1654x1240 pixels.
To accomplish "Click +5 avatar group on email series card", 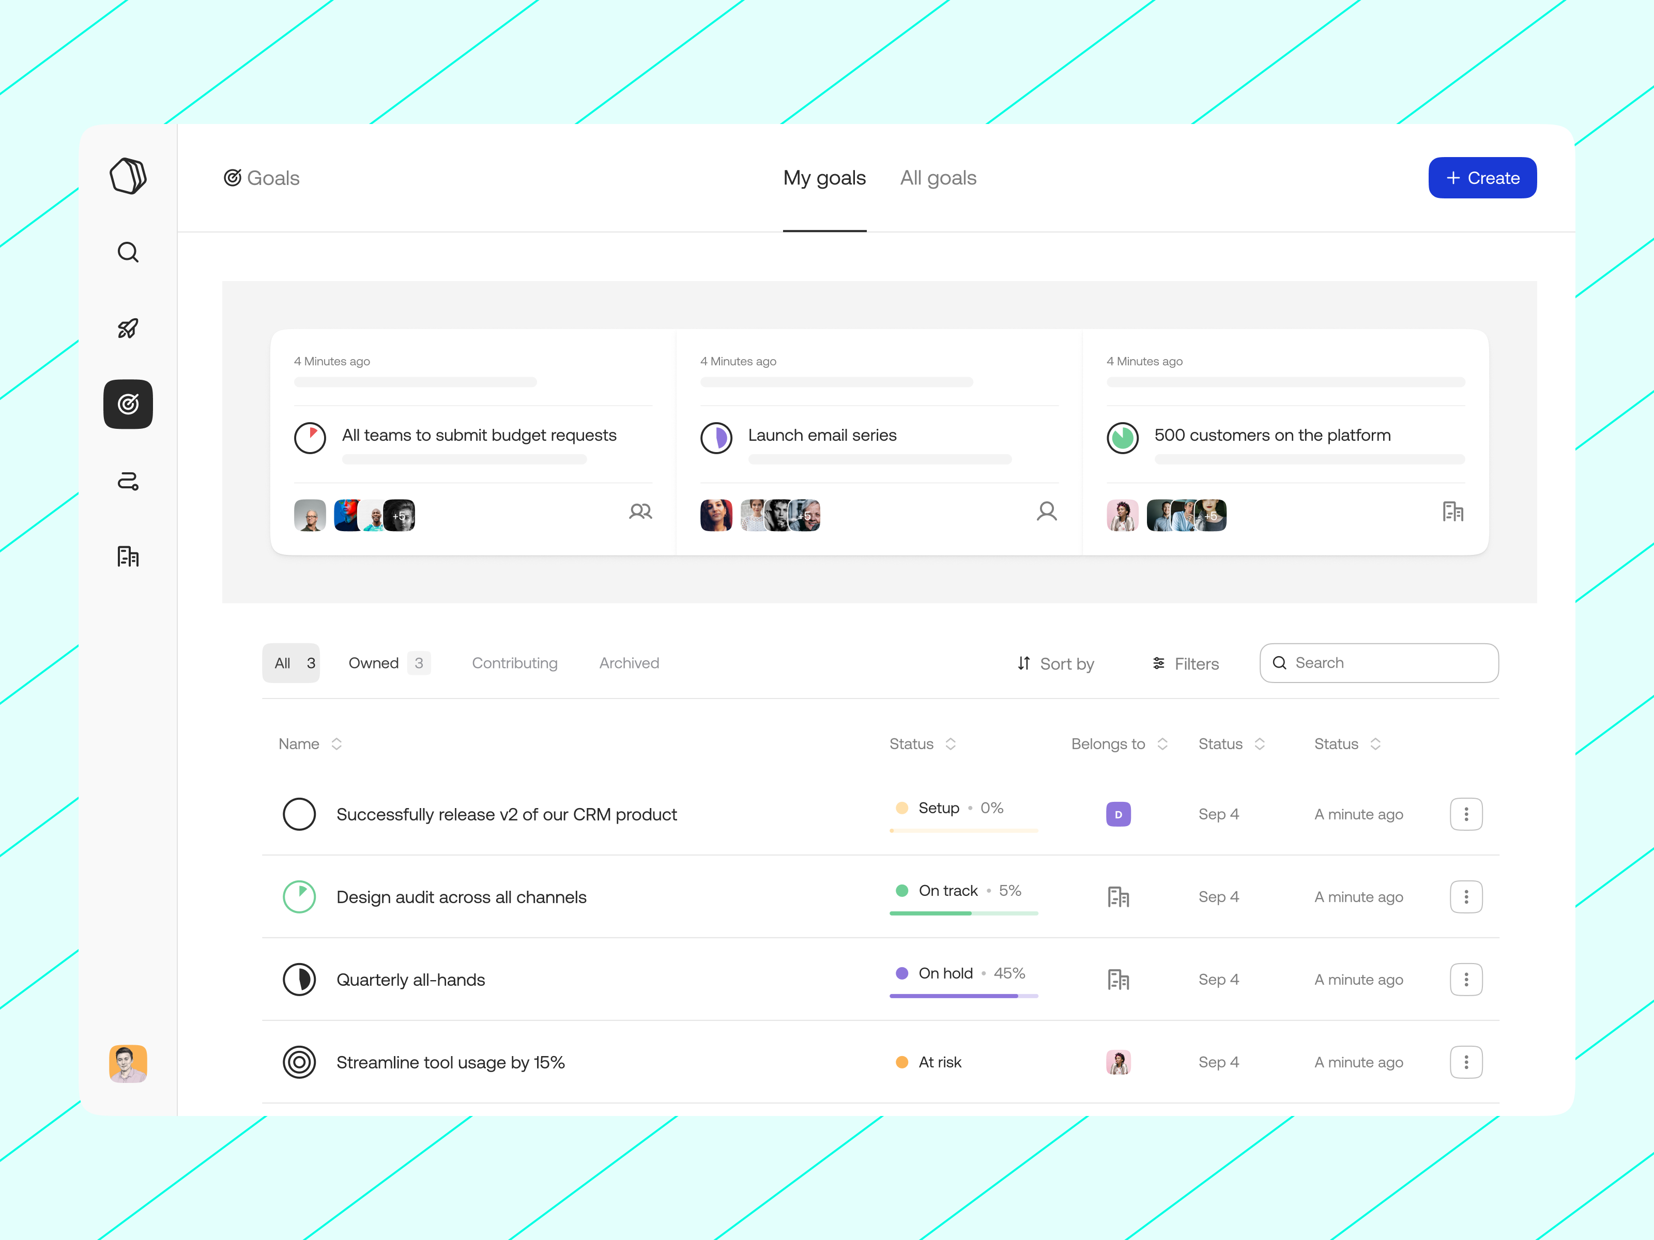I will [804, 515].
